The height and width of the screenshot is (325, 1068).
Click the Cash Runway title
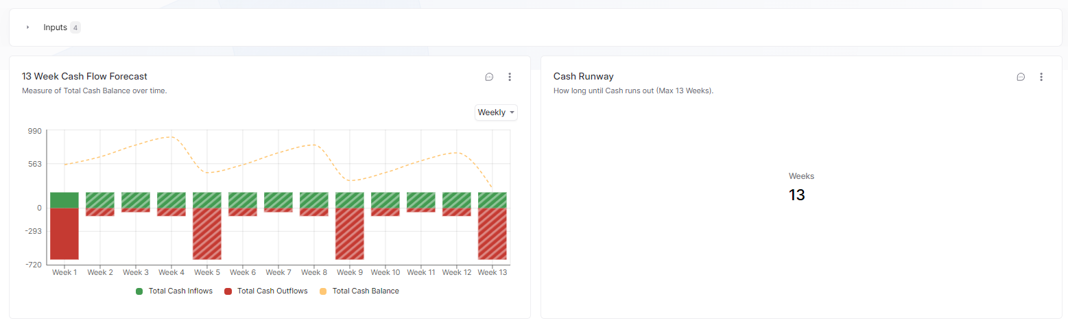point(583,76)
